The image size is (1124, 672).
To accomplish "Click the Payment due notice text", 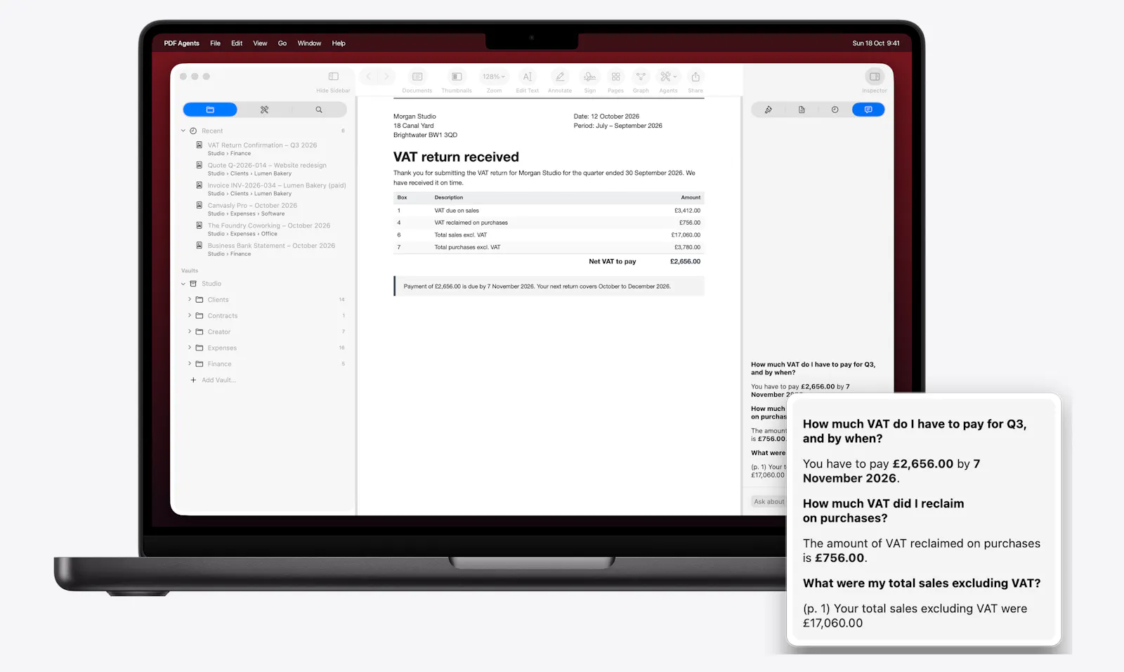I will [x=537, y=286].
